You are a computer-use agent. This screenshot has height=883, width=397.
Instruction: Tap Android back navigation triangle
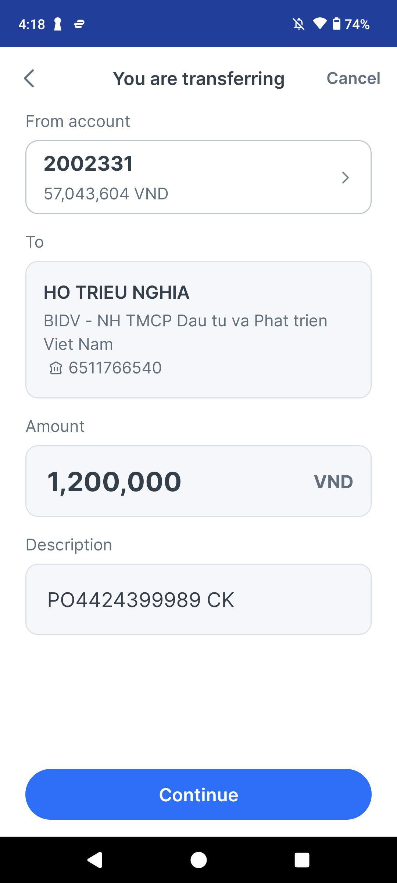[x=95, y=860]
